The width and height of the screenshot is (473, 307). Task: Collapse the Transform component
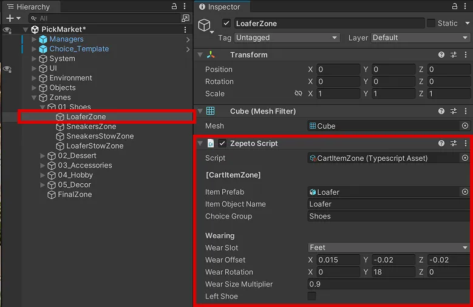(200, 55)
